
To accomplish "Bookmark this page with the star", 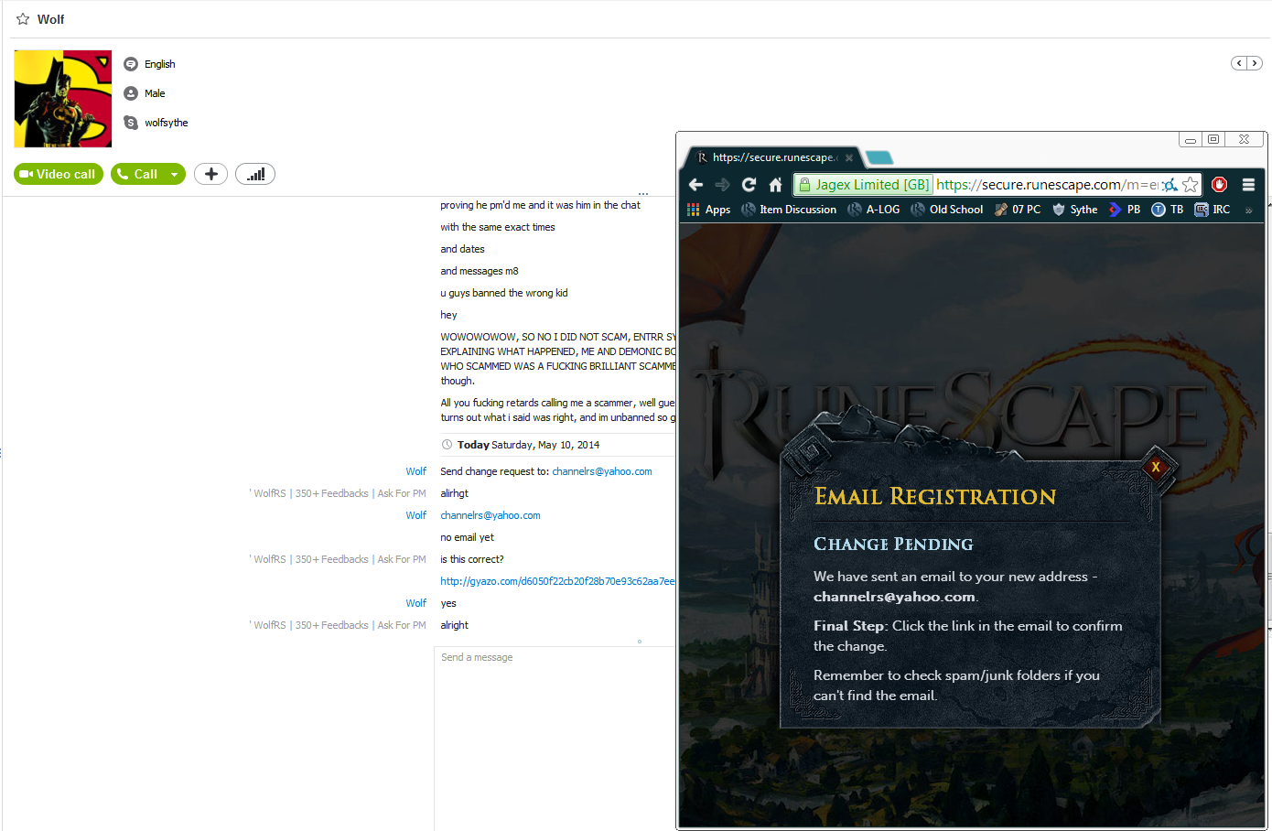I will tap(1190, 185).
